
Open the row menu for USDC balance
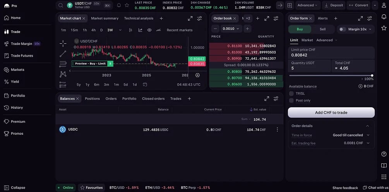pyautogui.click(x=278, y=130)
